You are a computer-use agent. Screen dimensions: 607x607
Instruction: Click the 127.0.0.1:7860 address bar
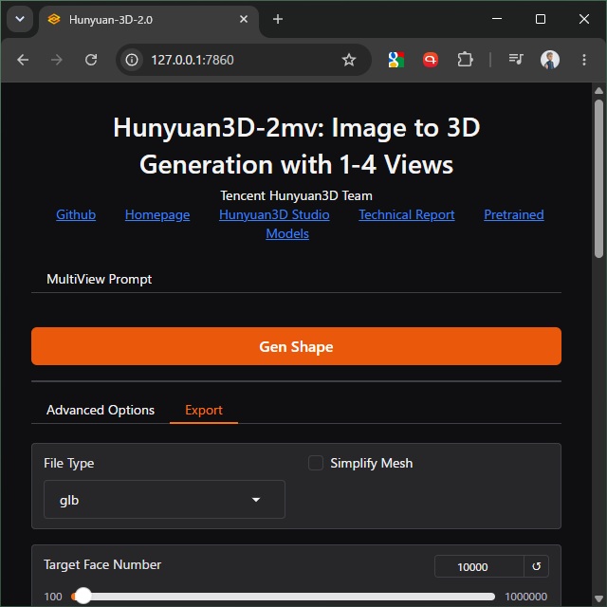(x=244, y=60)
